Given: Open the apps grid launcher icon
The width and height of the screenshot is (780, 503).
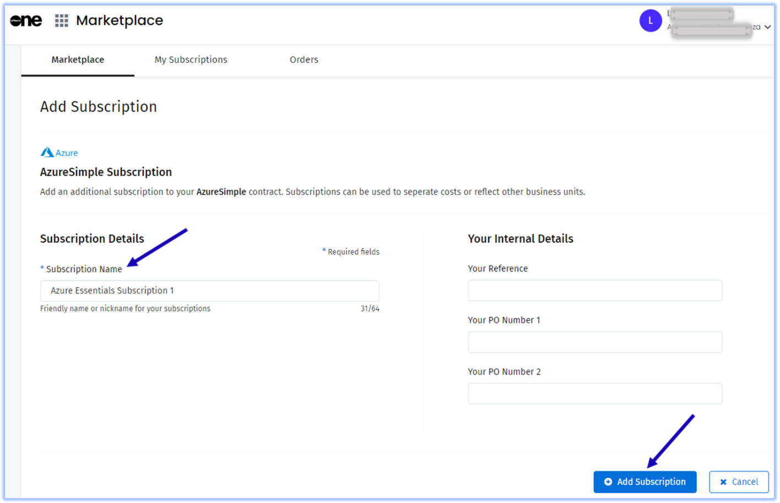Looking at the screenshot, I should point(62,20).
